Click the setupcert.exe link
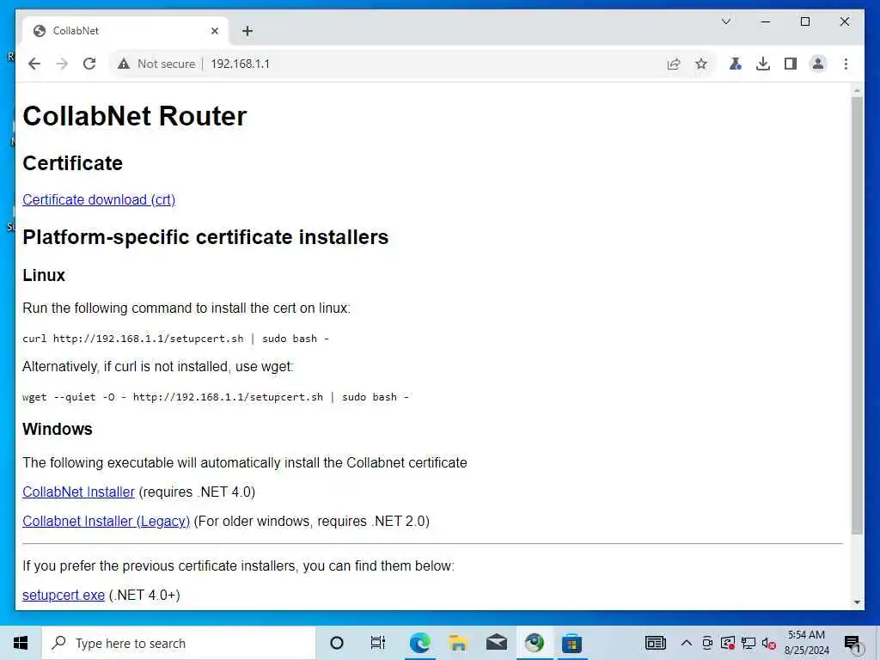Image resolution: width=880 pixels, height=660 pixels. point(64,595)
